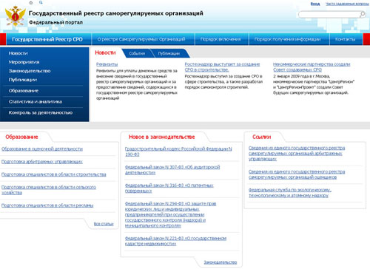Switch to the Новости tab
Viewport: 370px width, 269px height.
pyautogui.click(x=105, y=52)
